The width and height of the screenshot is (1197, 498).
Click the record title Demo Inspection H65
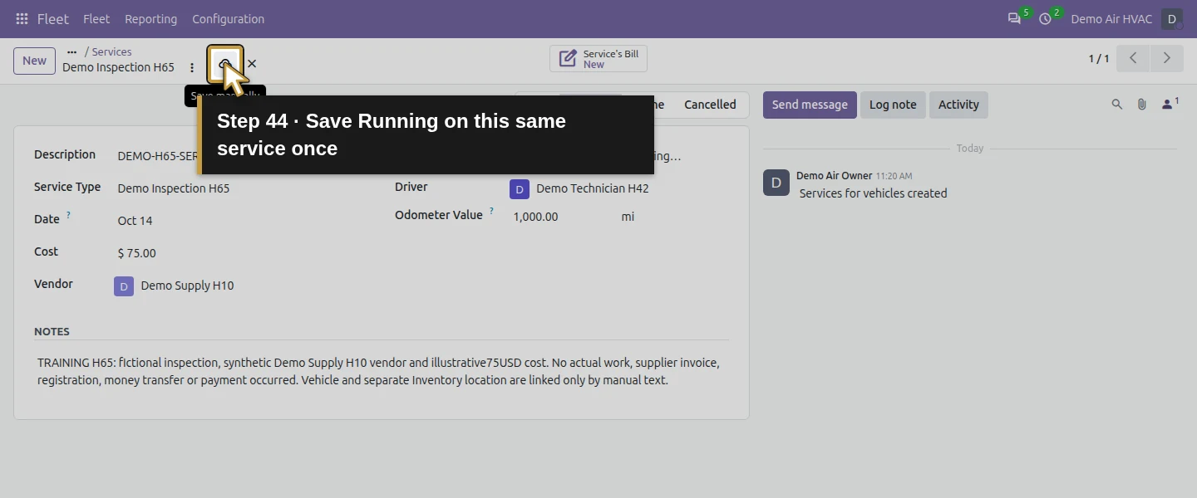coord(118,67)
